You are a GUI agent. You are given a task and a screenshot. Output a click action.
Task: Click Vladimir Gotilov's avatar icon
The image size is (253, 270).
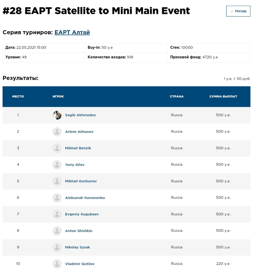pos(57,264)
